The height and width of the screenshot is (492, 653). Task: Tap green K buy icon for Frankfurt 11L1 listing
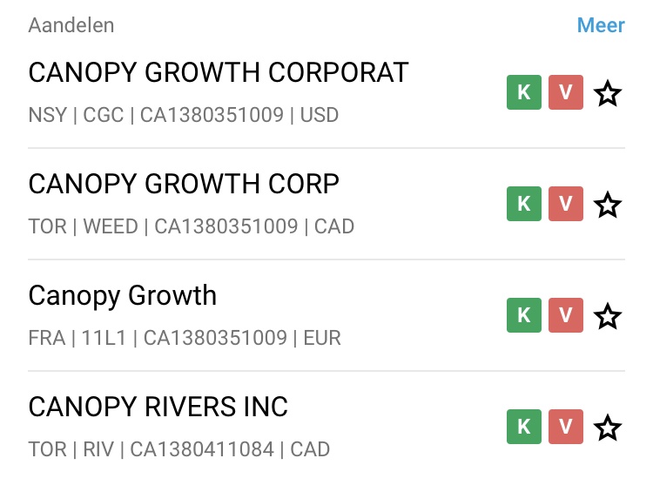point(524,315)
